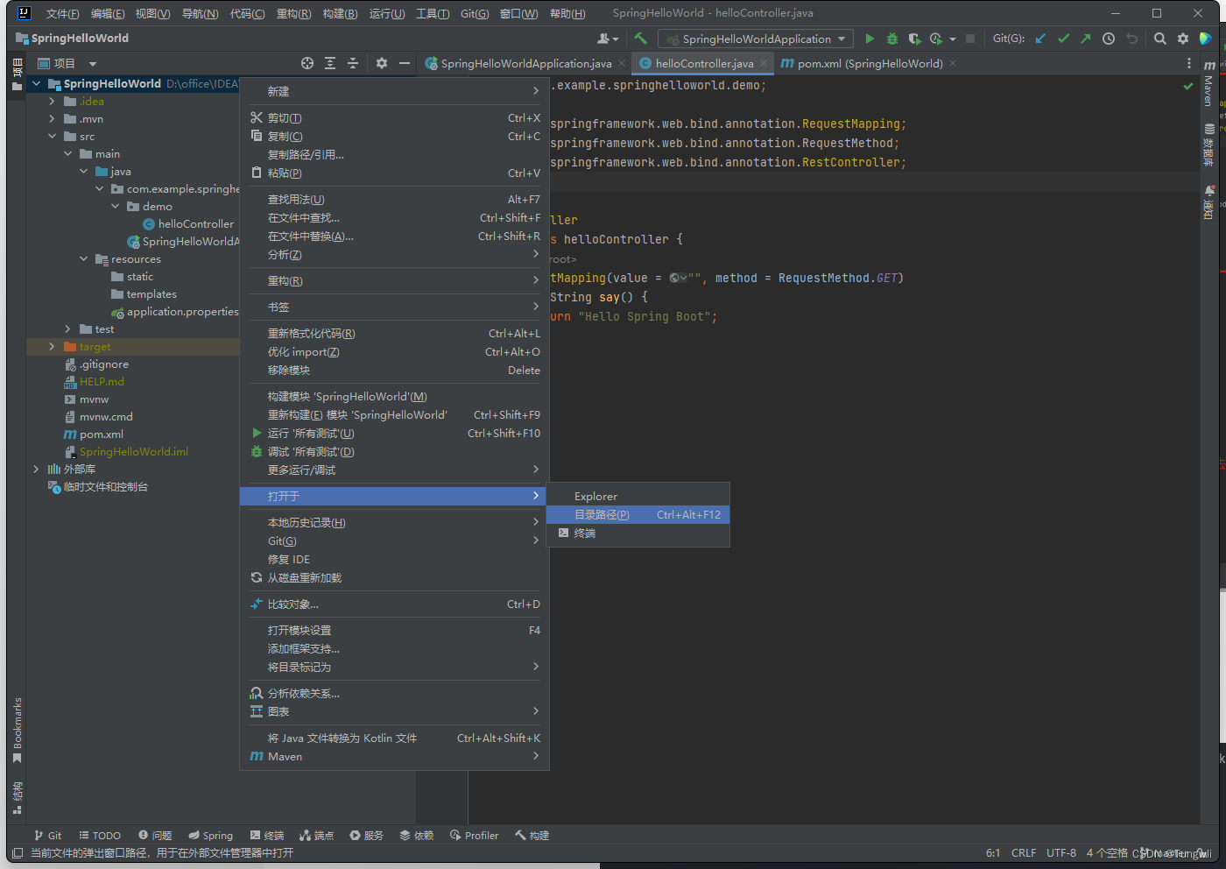Image resolution: width=1226 pixels, height=869 pixels.
Task: Click the Run with Coverage icon
Action: click(914, 39)
